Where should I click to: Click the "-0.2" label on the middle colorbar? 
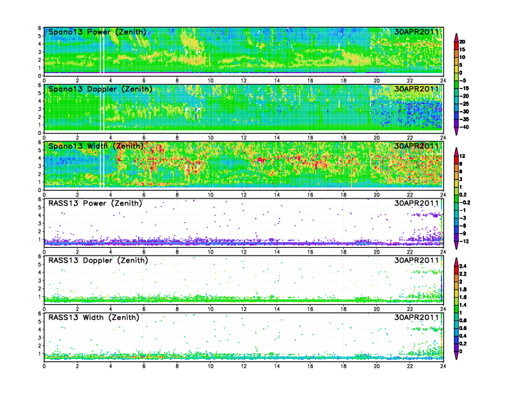coord(465,203)
